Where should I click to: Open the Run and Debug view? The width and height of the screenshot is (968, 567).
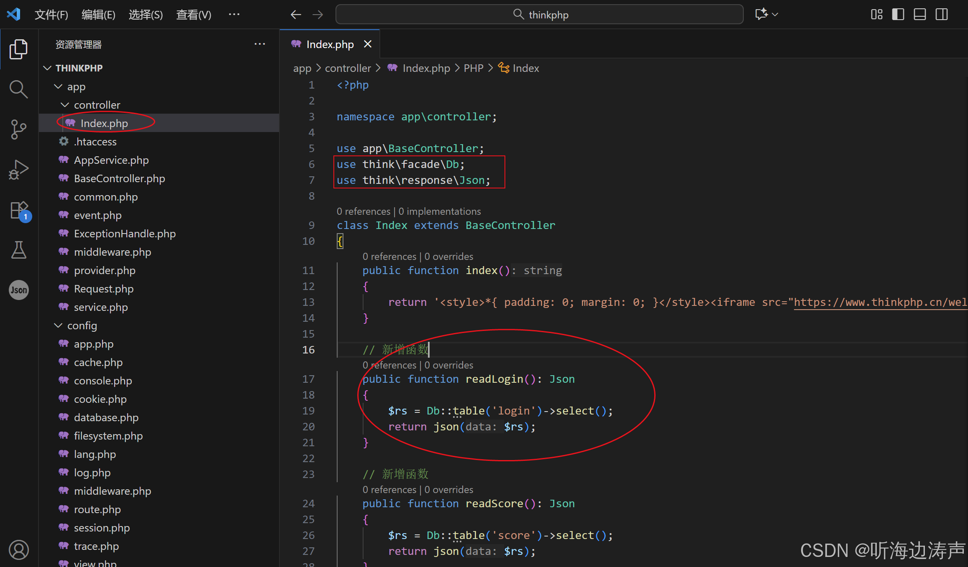click(18, 169)
